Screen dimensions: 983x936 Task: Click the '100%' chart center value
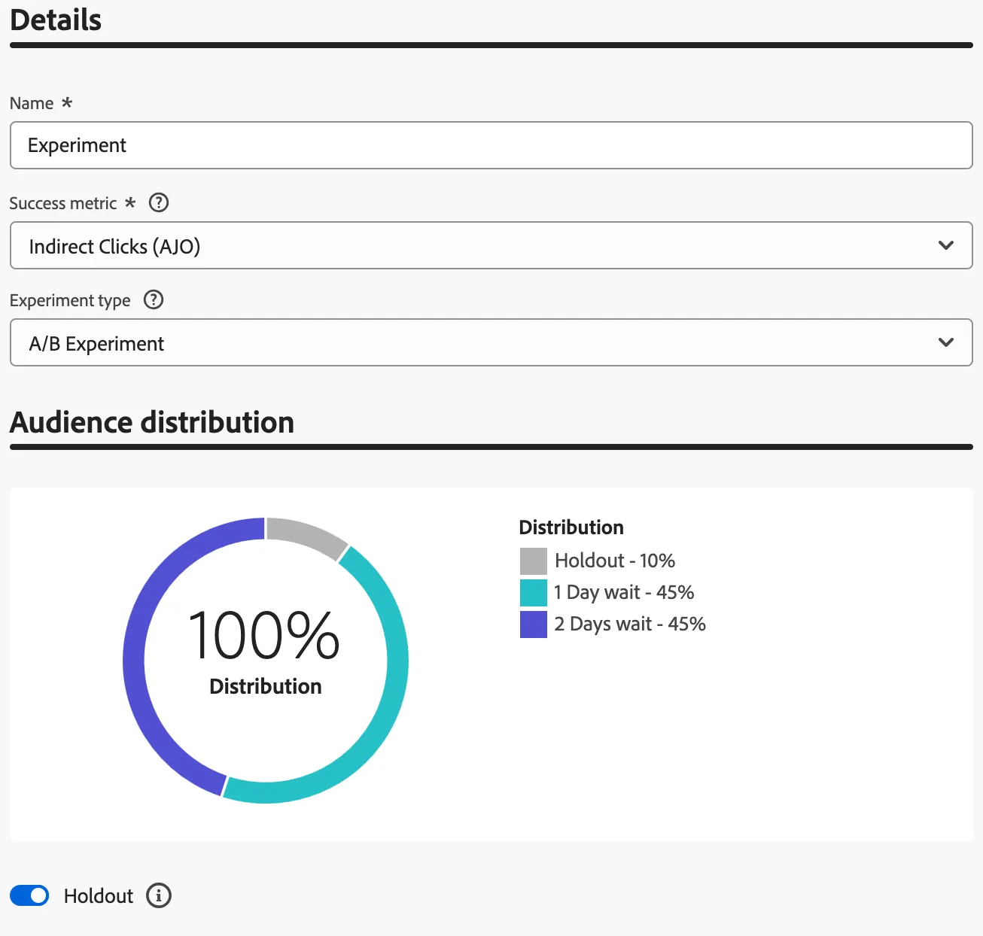point(264,636)
